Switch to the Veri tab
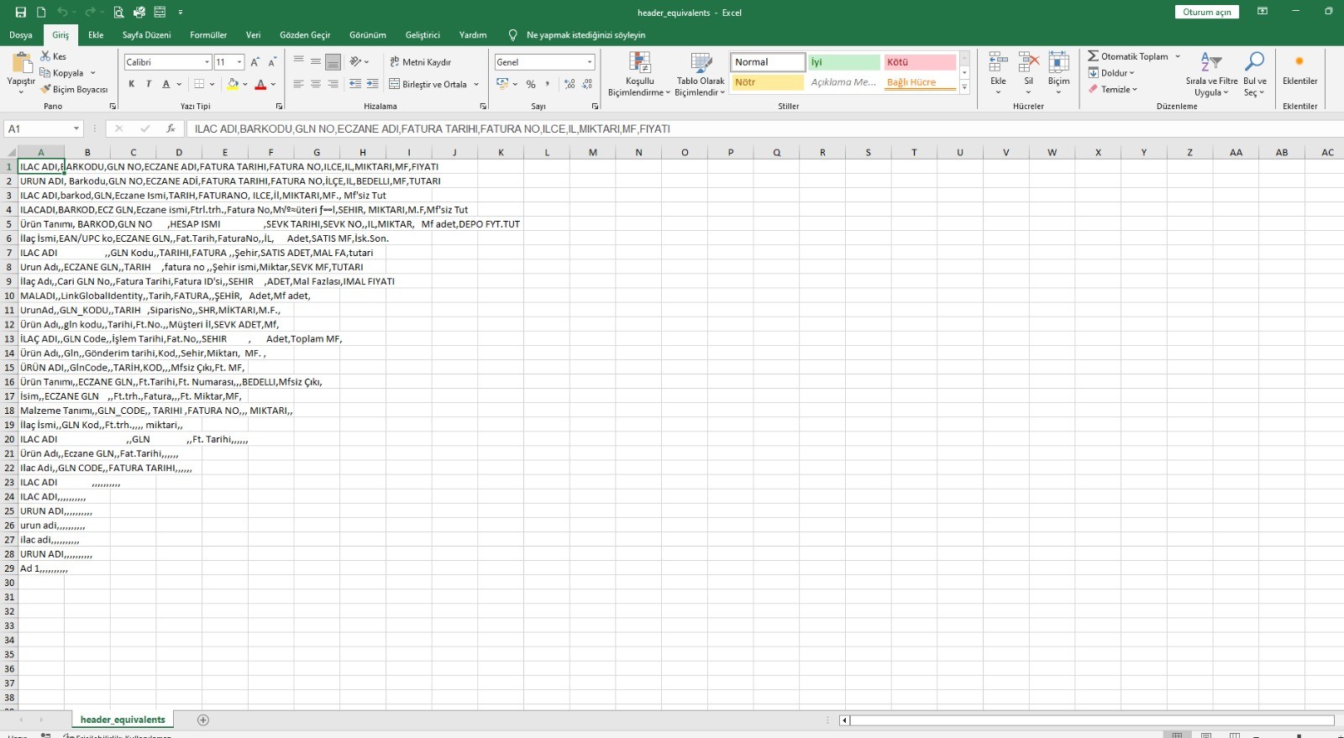The height and width of the screenshot is (738, 1344). point(253,35)
